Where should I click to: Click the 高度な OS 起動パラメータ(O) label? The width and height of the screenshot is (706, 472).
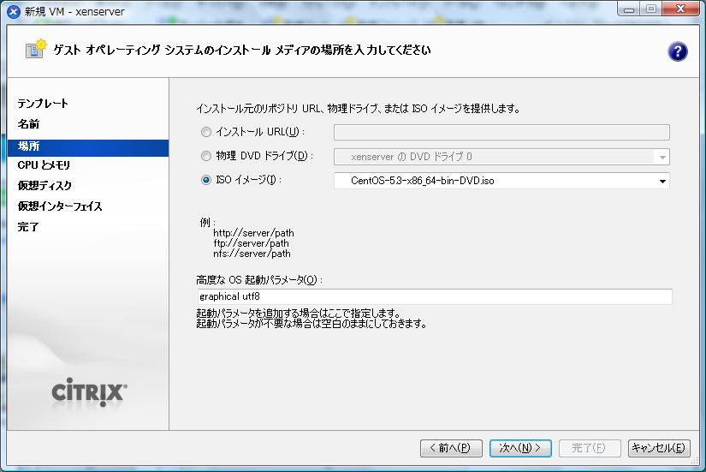point(259,280)
